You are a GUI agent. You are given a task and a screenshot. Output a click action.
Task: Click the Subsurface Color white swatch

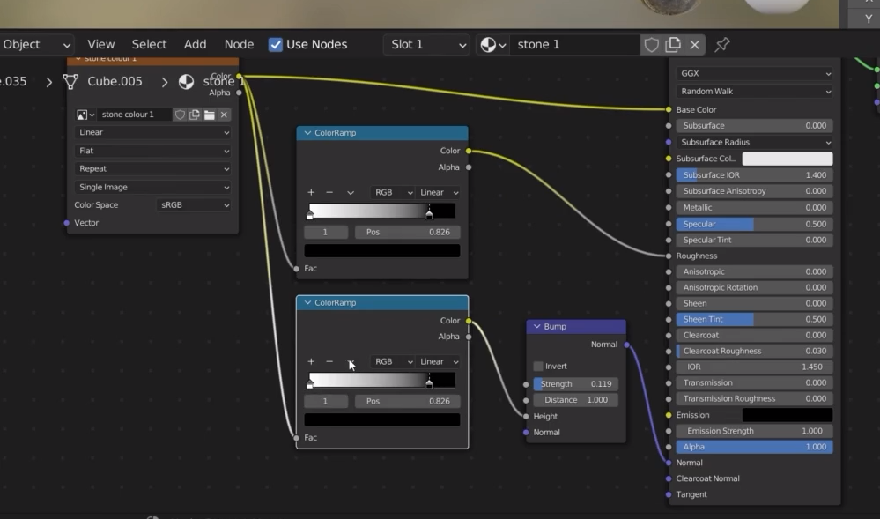788,159
